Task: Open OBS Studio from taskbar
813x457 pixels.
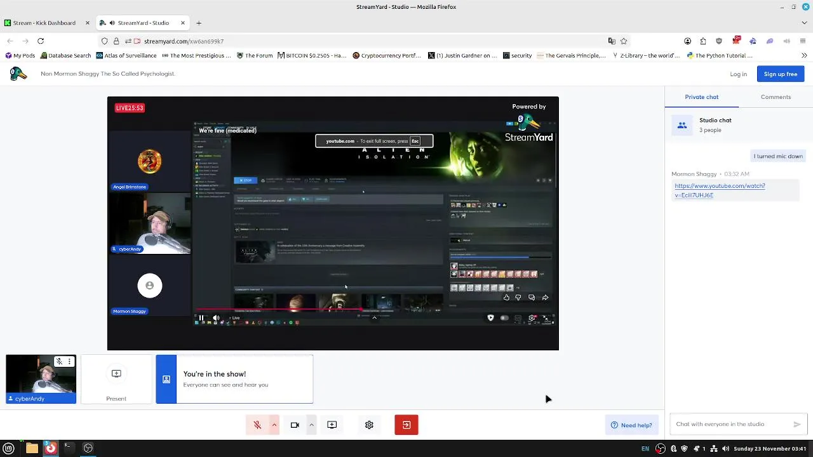Action: coord(88,448)
